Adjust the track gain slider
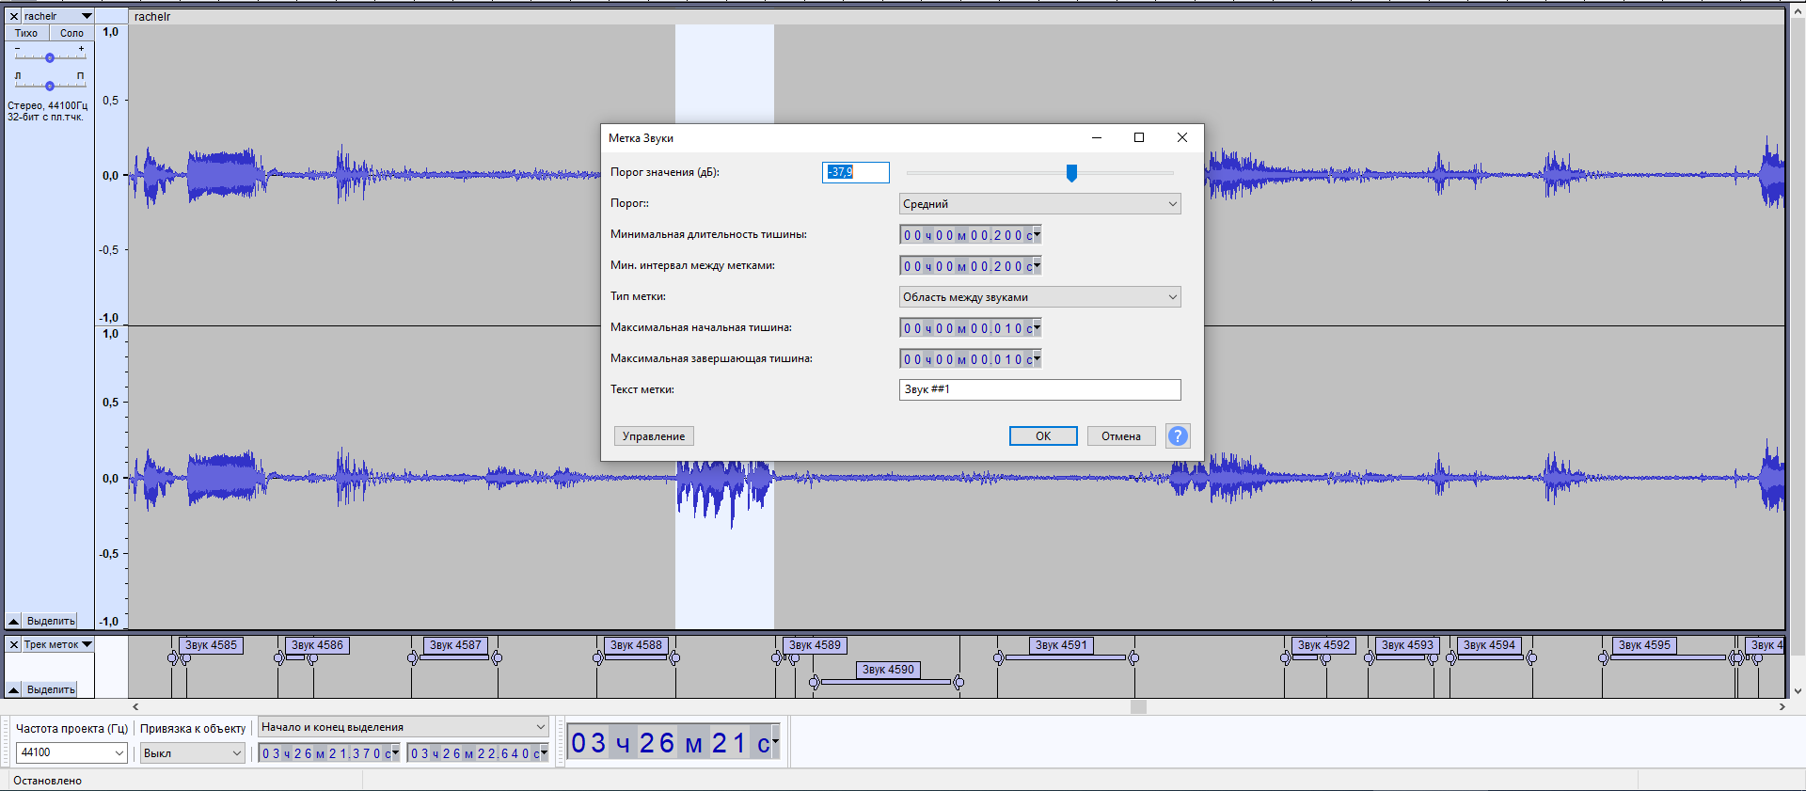The width and height of the screenshot is (1806, 791). tap(50, 57)
